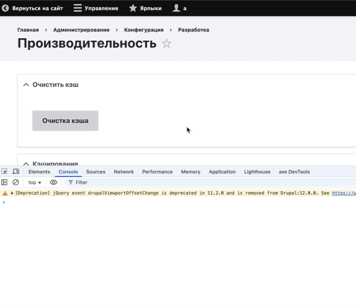
Task: Clear the console with the circle-slash icon
Action: pos(16,182)
